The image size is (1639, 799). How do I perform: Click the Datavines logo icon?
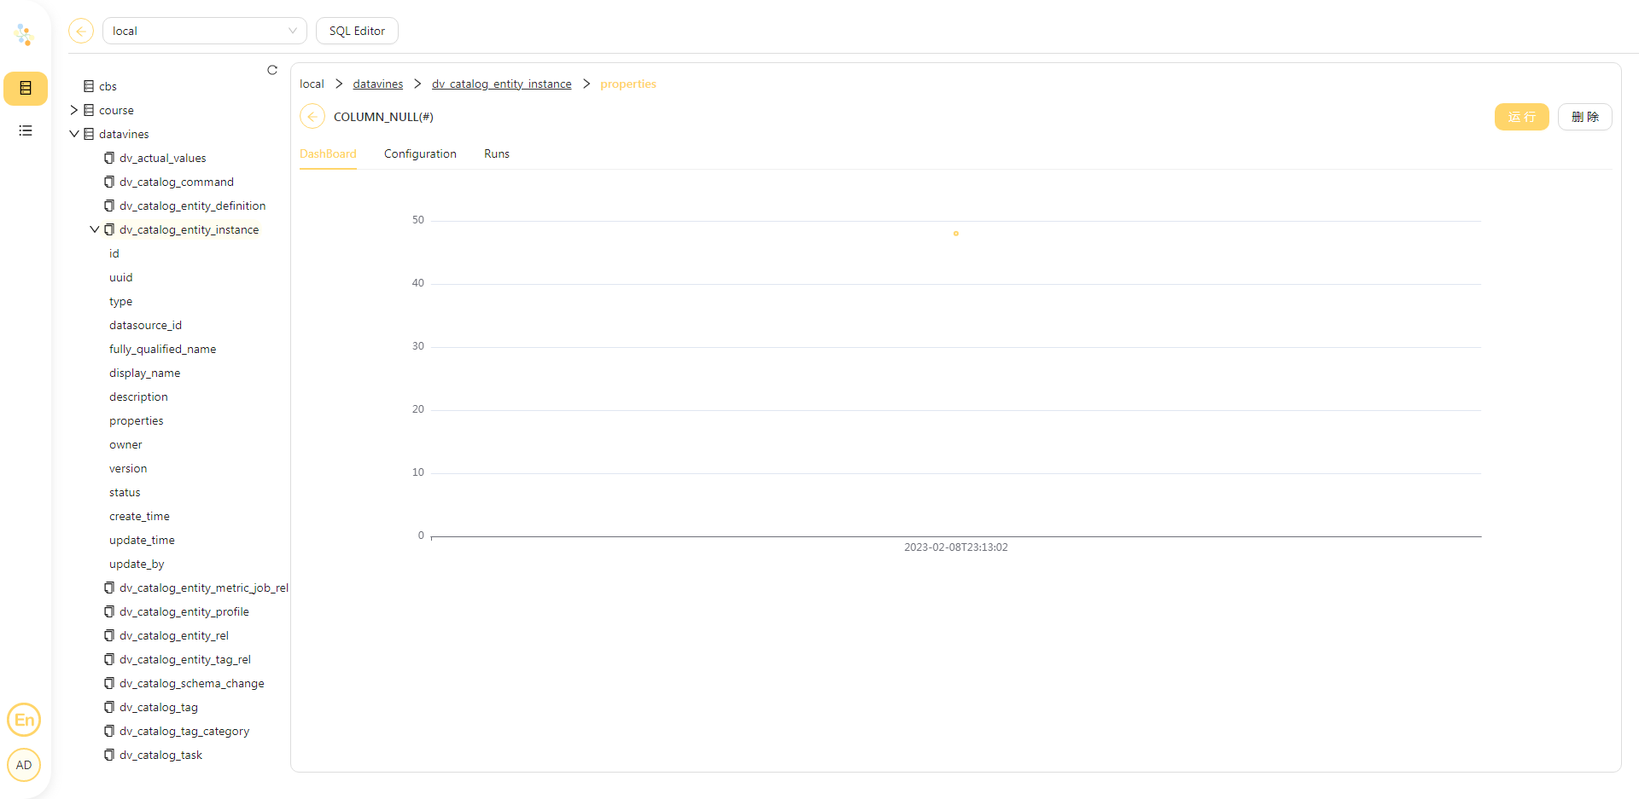(24, 35)
